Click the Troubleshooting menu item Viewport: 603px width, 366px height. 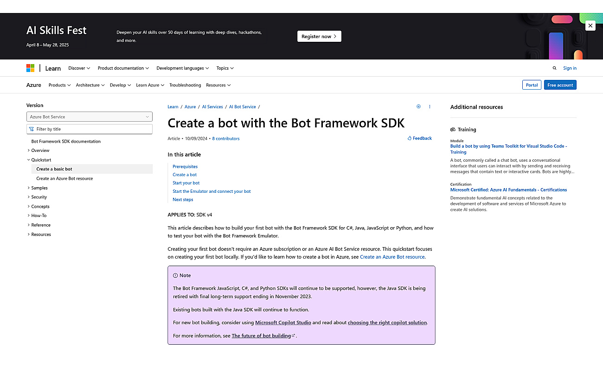185,85
